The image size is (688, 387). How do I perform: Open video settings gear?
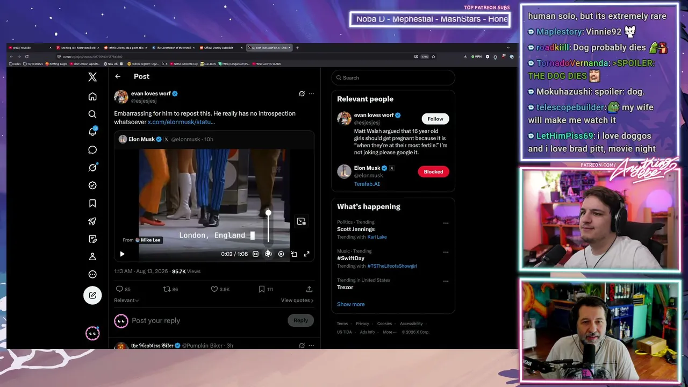coord(281,254)
